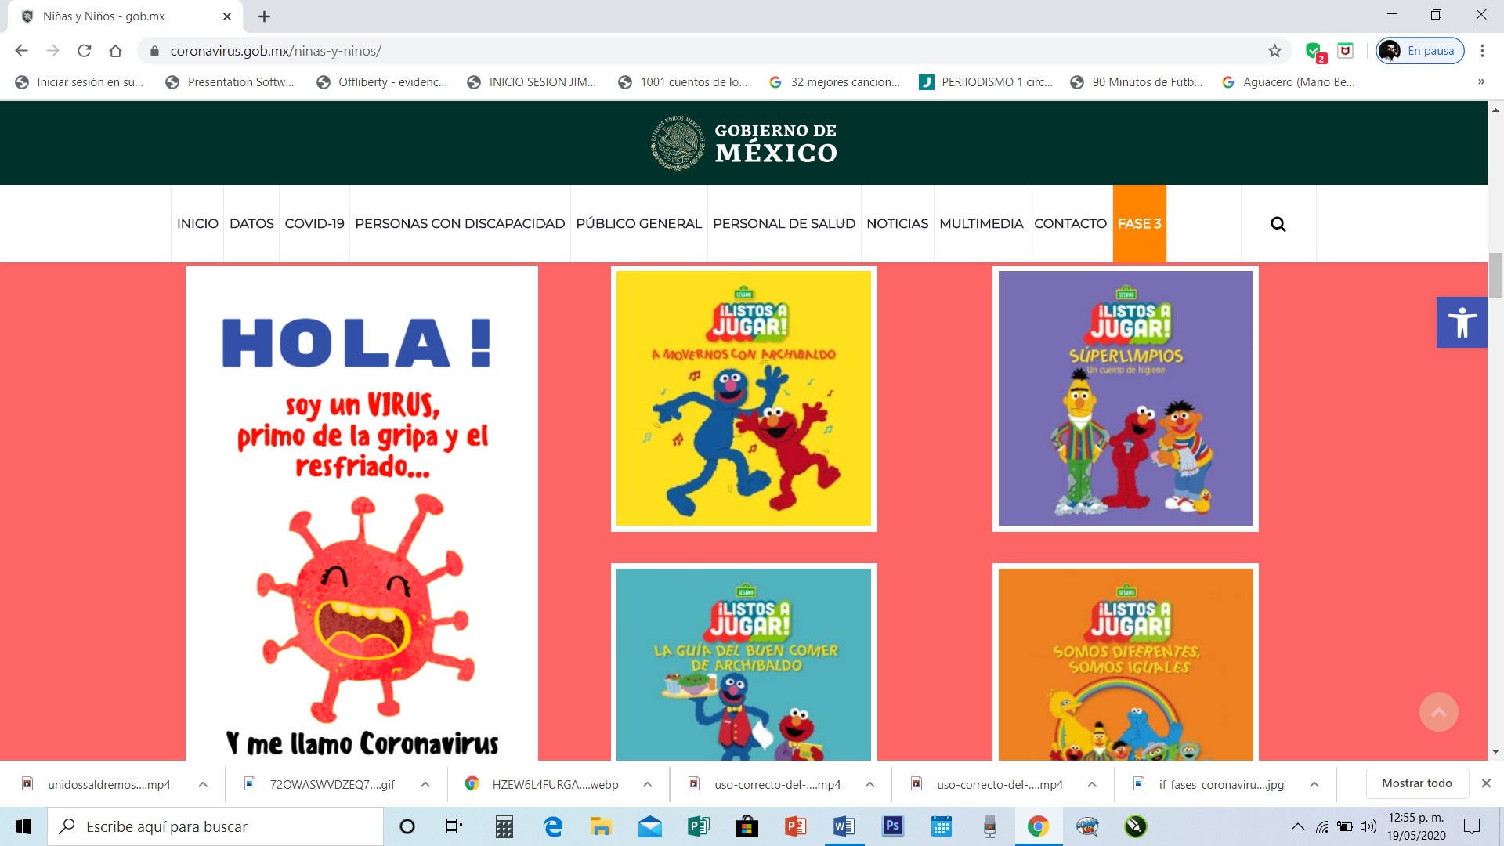Open a new browser tab
This screenshot has height=846, width=1504.
click(x=264, y=16)
